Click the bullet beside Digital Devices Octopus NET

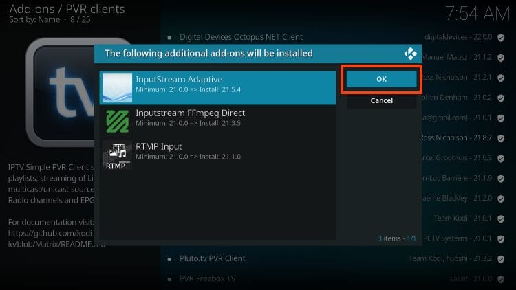point(169,36)
